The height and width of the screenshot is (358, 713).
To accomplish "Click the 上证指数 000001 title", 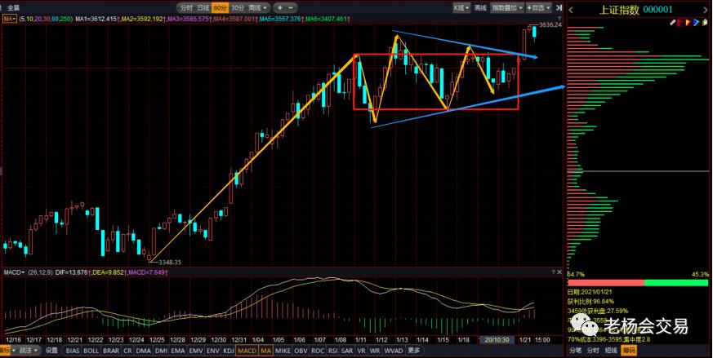I will tap(635, 10).
